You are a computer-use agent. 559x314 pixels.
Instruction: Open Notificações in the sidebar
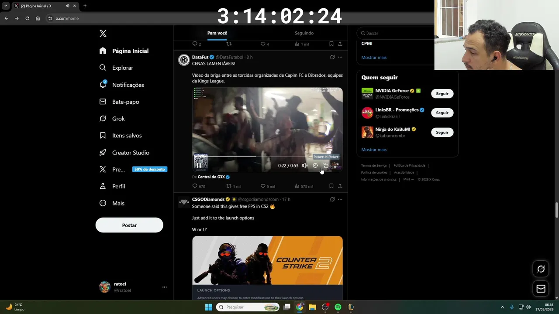point(121,85)
